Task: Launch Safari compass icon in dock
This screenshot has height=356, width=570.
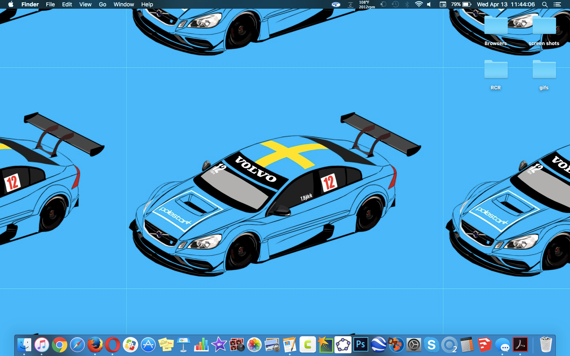Action: pos(77,345)
